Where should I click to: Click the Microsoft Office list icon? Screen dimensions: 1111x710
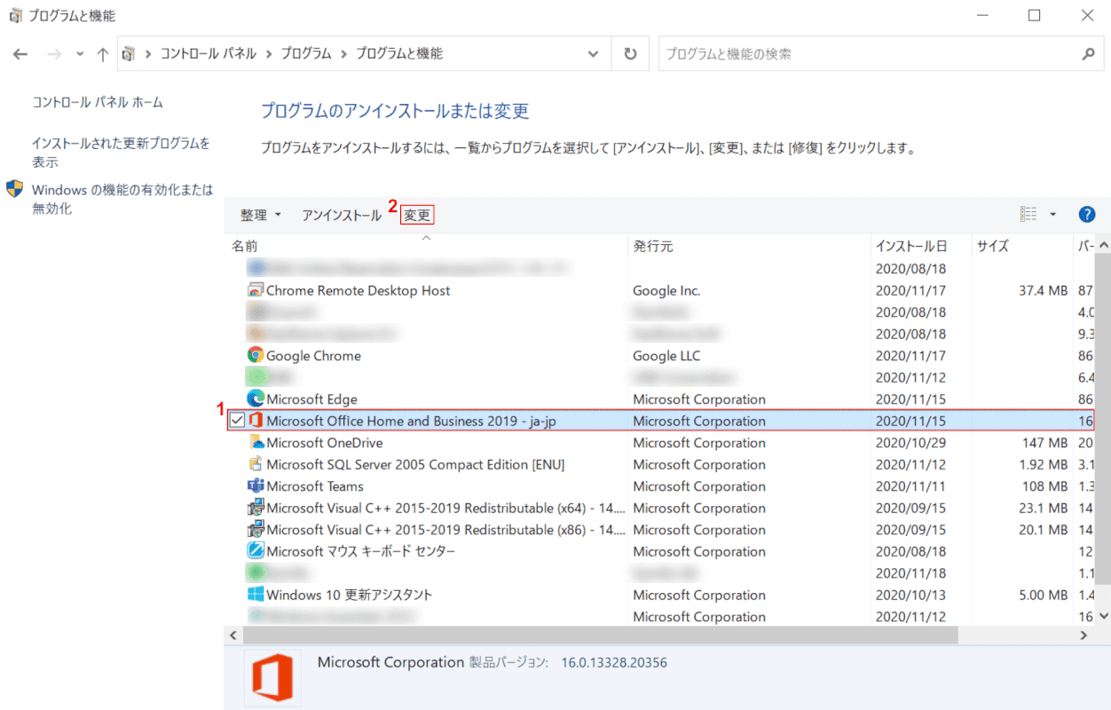click(x=256, y=421)
